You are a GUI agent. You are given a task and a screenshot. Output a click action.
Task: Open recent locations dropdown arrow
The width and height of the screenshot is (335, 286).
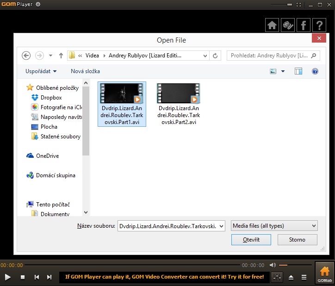[x=50, y=56]
